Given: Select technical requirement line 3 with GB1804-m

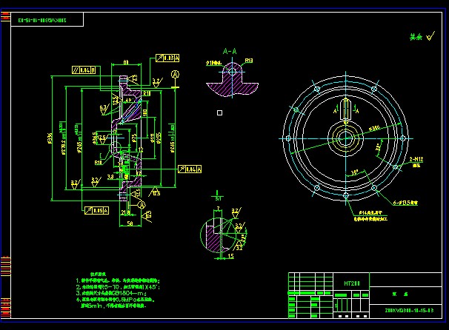Looking at the screenshot, I should [111, 293].
